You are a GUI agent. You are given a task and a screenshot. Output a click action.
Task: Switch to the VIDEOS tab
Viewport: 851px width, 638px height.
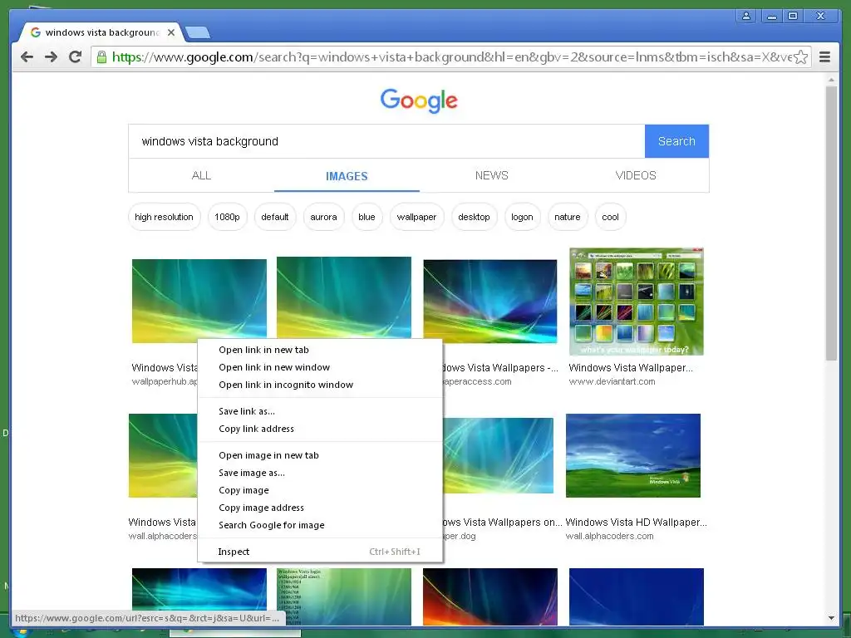(636, 175)
